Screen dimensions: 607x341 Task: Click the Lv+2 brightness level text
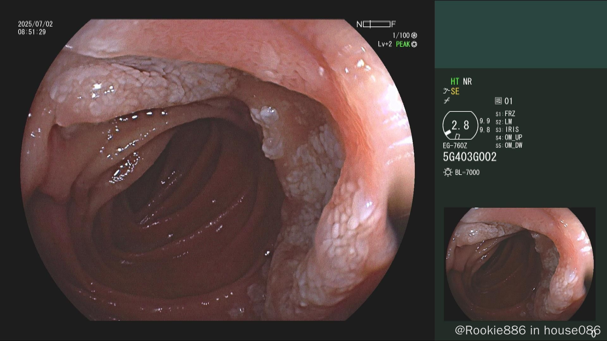385,44
